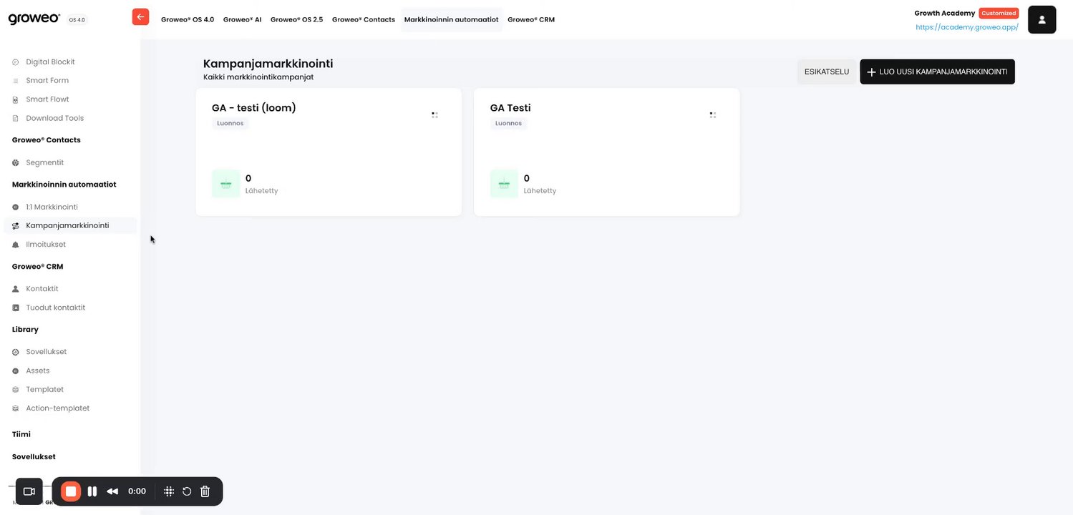Click the Ilmoitukset bell icon
The height and width of the screenshot is (515, 1073).
(x=16, y=245)
